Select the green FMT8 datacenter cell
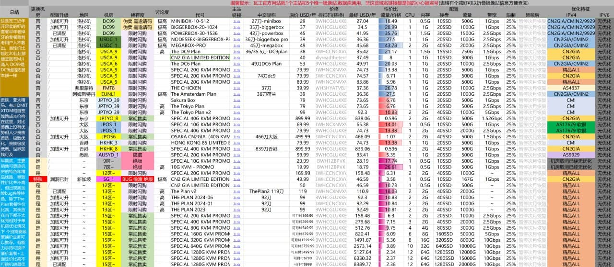 pos(109,88)
